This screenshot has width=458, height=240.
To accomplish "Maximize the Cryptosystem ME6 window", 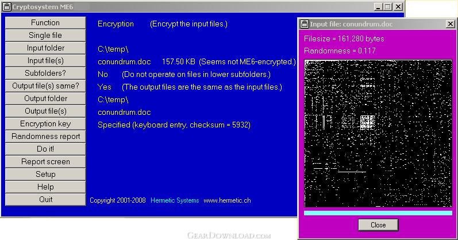I will tap(388, 7).
